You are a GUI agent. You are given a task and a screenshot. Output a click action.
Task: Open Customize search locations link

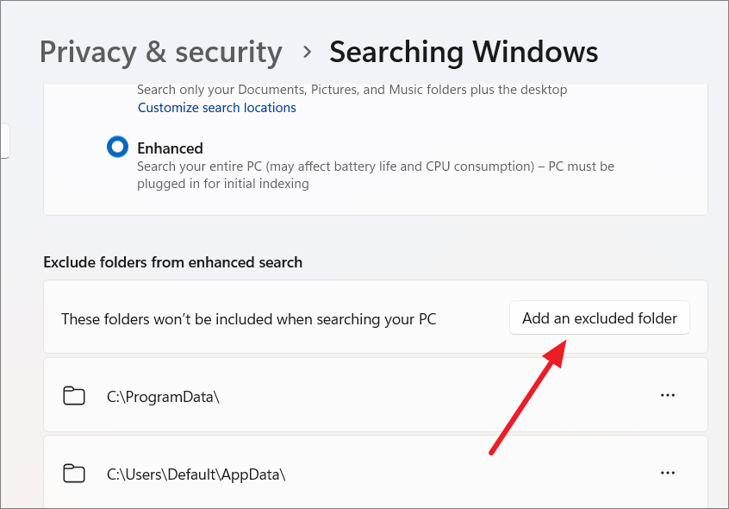click(x=216, y=108)
